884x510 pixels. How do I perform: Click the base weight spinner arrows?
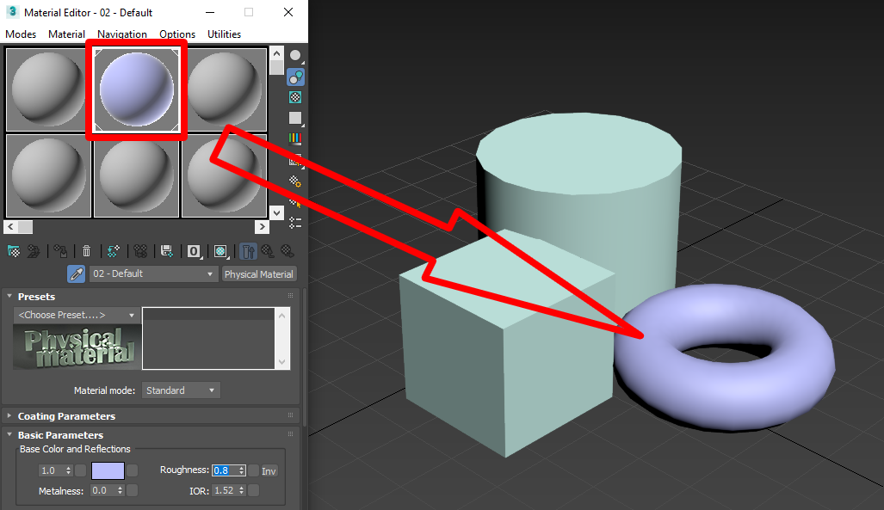pos(69,470)
